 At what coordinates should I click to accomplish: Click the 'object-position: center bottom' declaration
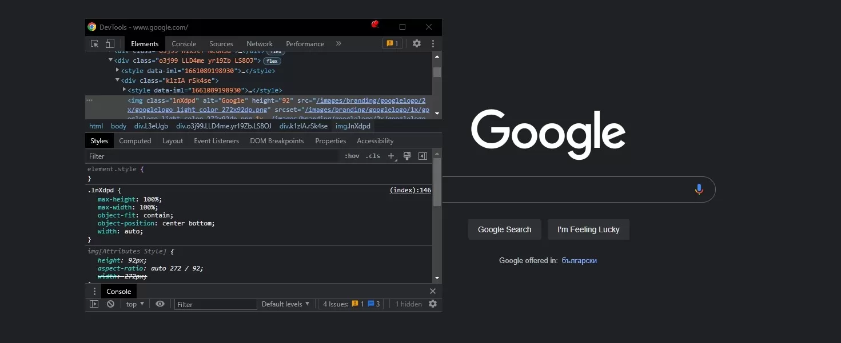pos(156,223)
